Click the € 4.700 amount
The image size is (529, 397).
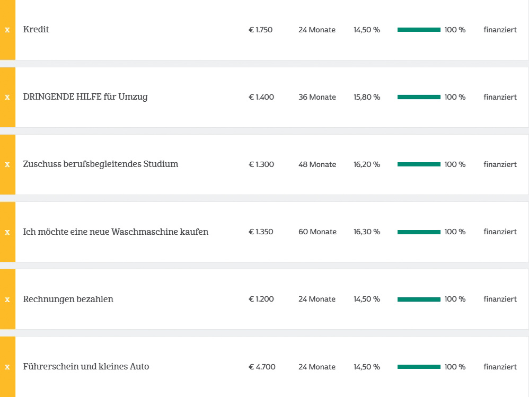(x=262, y=367)
